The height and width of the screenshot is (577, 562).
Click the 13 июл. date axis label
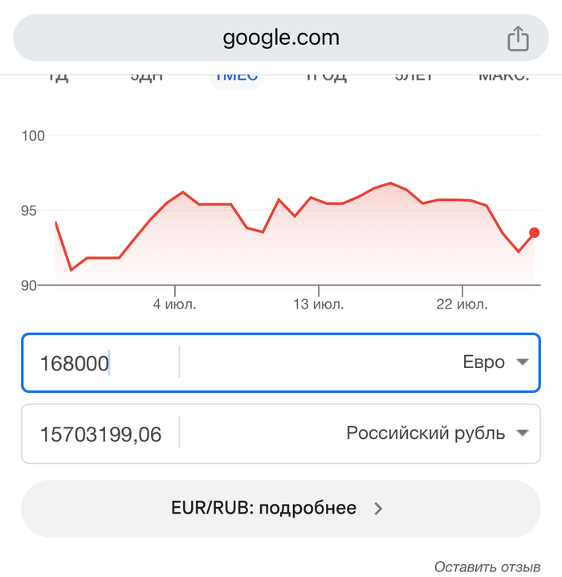(x=318, y=304)
